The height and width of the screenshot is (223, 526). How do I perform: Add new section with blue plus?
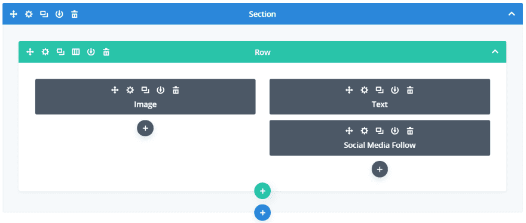click(262, 213)
